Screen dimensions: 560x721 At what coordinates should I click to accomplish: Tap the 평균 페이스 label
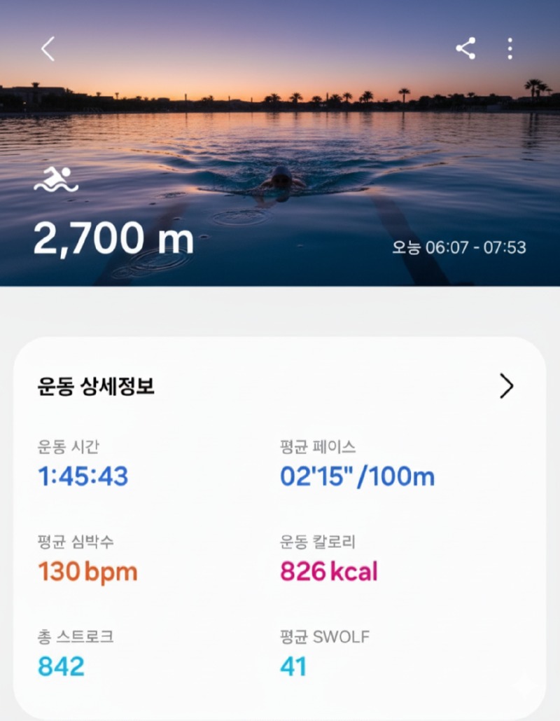318,446
